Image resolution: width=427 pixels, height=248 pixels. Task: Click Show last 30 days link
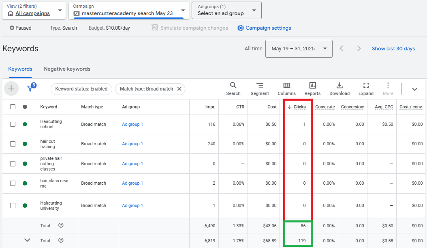(393, 49)
